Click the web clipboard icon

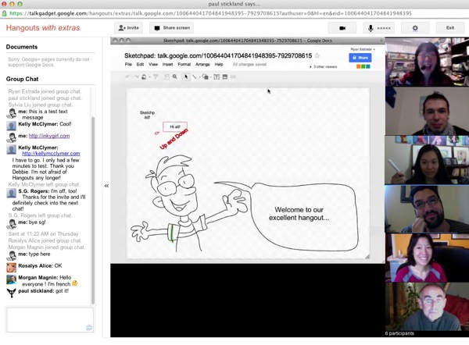(144, 77)
